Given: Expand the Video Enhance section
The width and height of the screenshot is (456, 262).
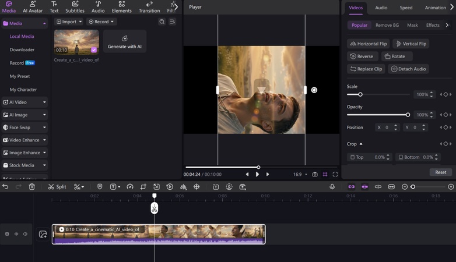Looking at the screenshot, I should (x=24, y=140).
